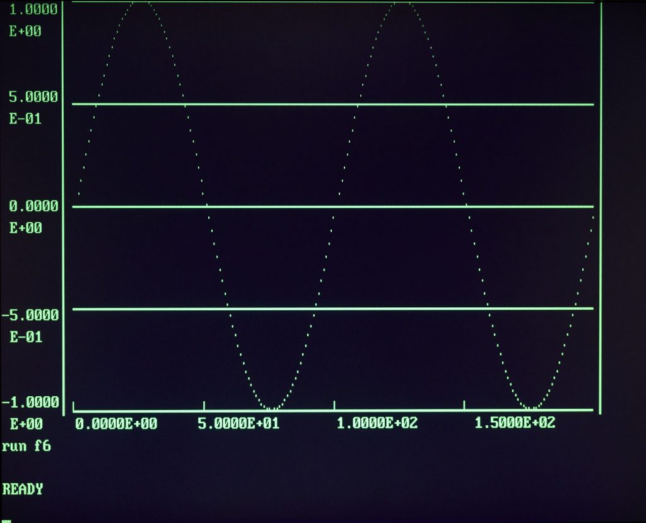Click the y-axis label -1.0000 E+00
646x523 pixels.
pyautogui.click(x=30, y=413)
